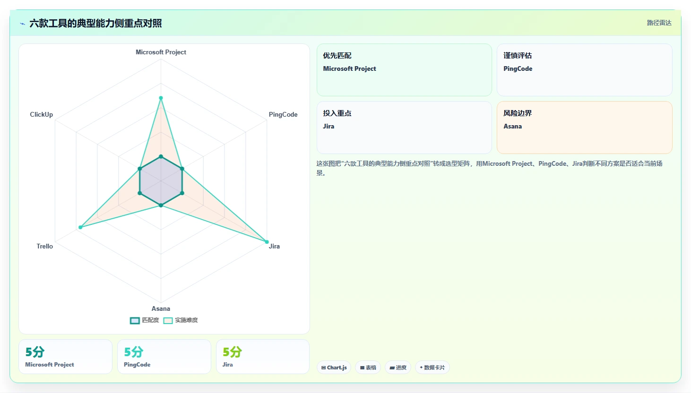Click the Microsoft Project 实施难度 data point
Image resolution: width=691 pixels, height=393 pixels.
click(161, 98)
